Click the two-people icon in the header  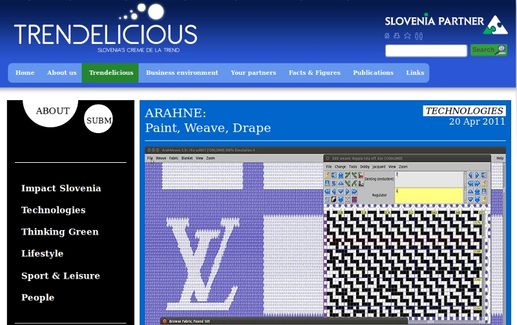click(x=419, y=36)
